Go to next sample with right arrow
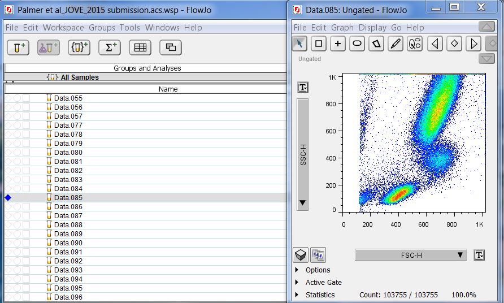 tap(474, 44)
